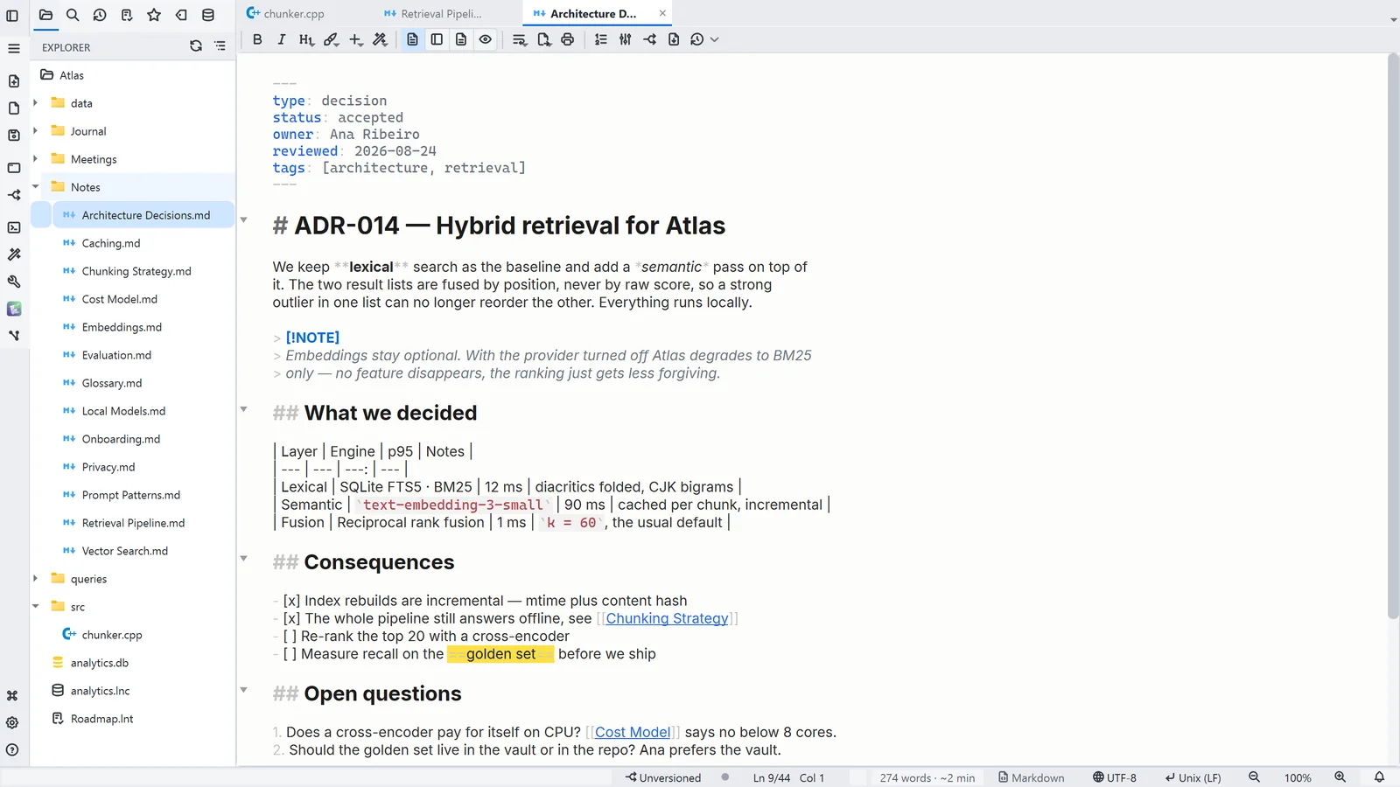Apply italic formatting
Viewport: 1400px width, 787px height.
pyautogui.click(x=281, y=39)
